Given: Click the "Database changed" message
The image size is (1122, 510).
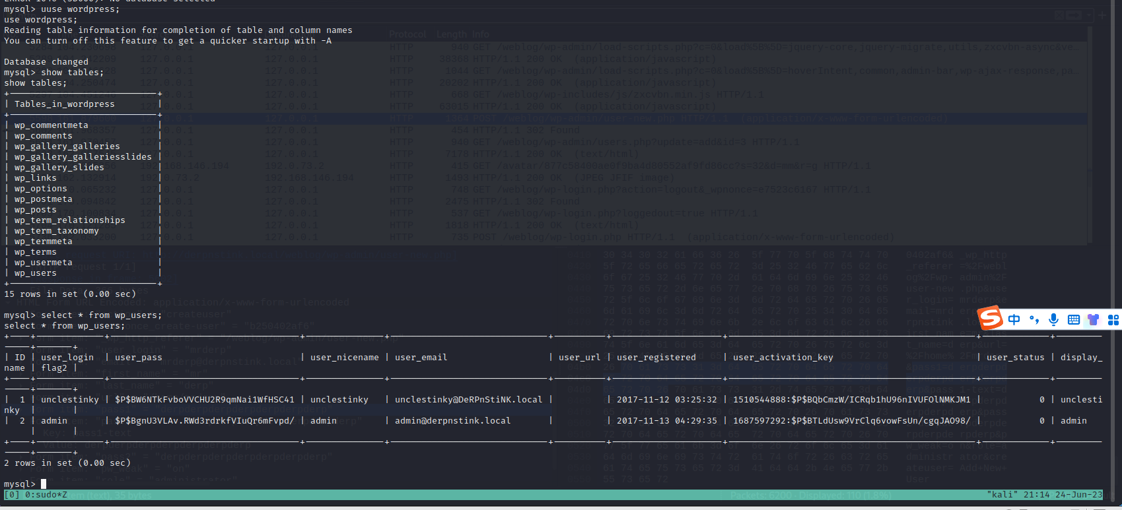Looking at the screenshot, I should 46,62.
